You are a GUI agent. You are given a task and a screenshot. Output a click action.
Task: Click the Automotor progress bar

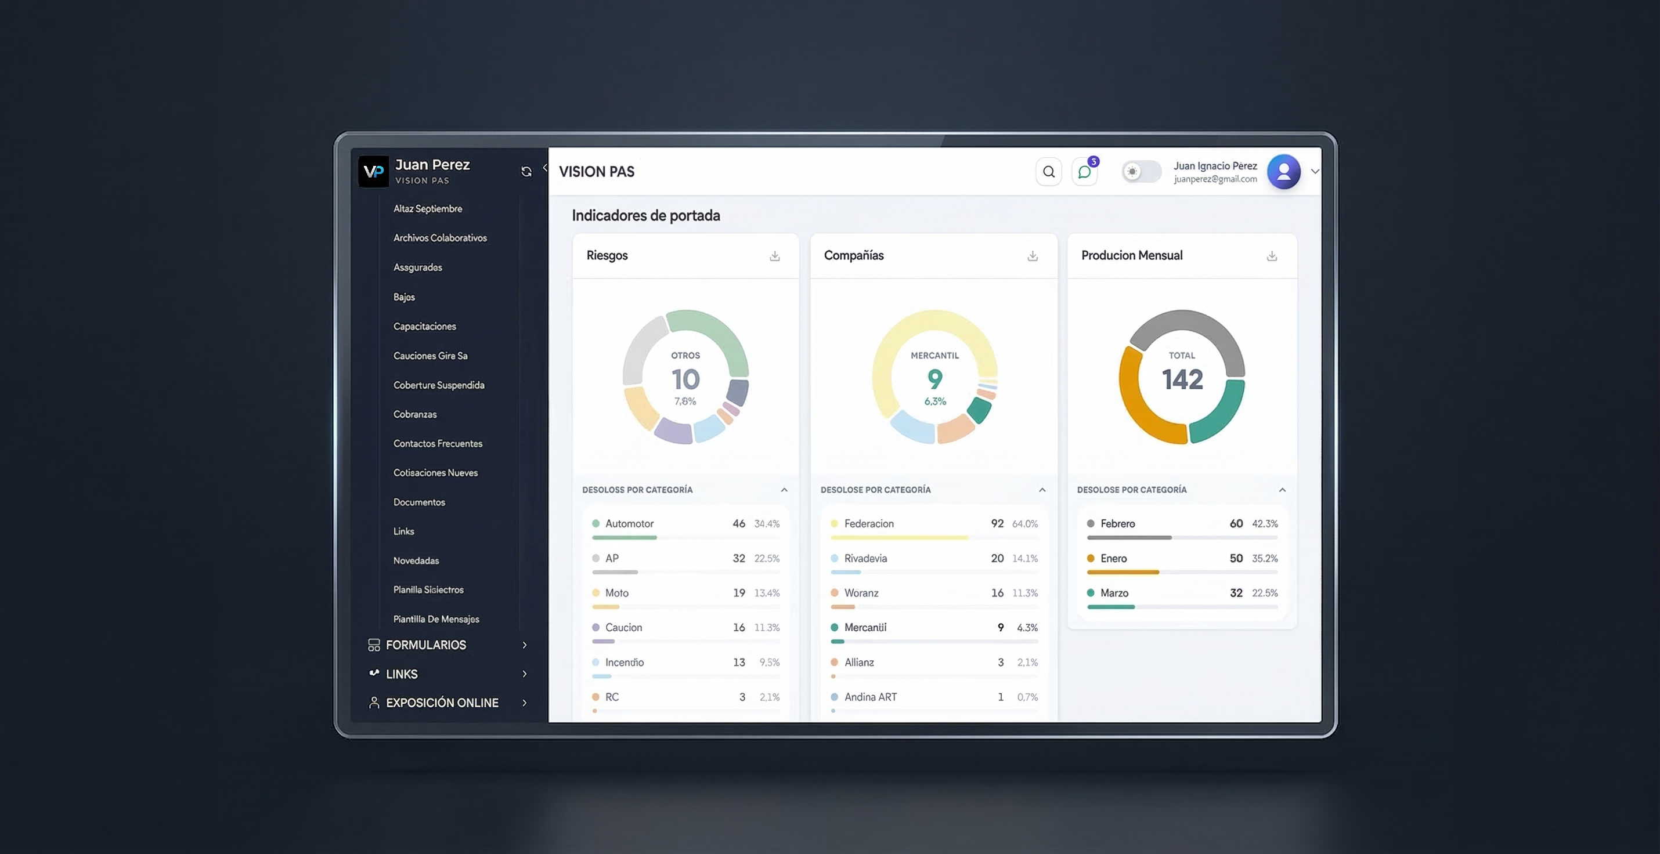pyautogui.click(x=624, y=537)
